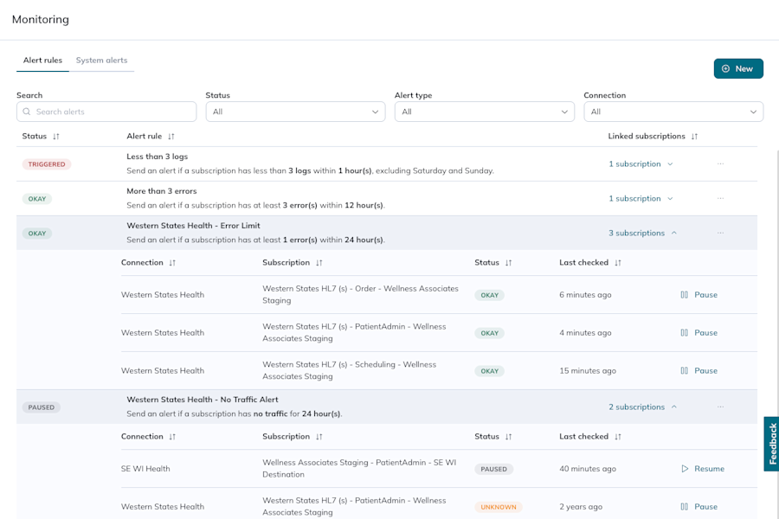Open the more options menu for the Error Limit rule

coord(720,233)
